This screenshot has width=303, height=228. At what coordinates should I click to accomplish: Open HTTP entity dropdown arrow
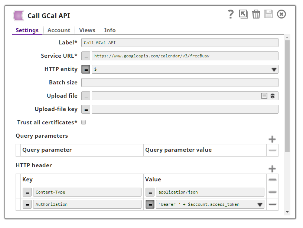tap(274, 70)
